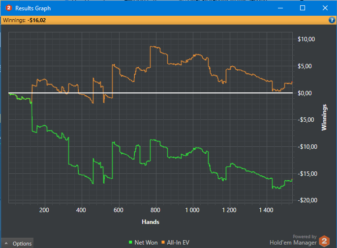Click the 1 200 hands x-axis label

(229, 210)
